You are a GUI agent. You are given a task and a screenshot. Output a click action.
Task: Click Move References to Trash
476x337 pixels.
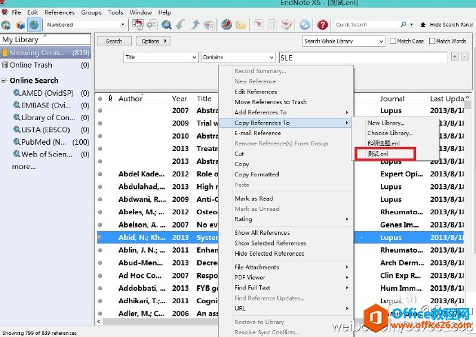(270, 102)
